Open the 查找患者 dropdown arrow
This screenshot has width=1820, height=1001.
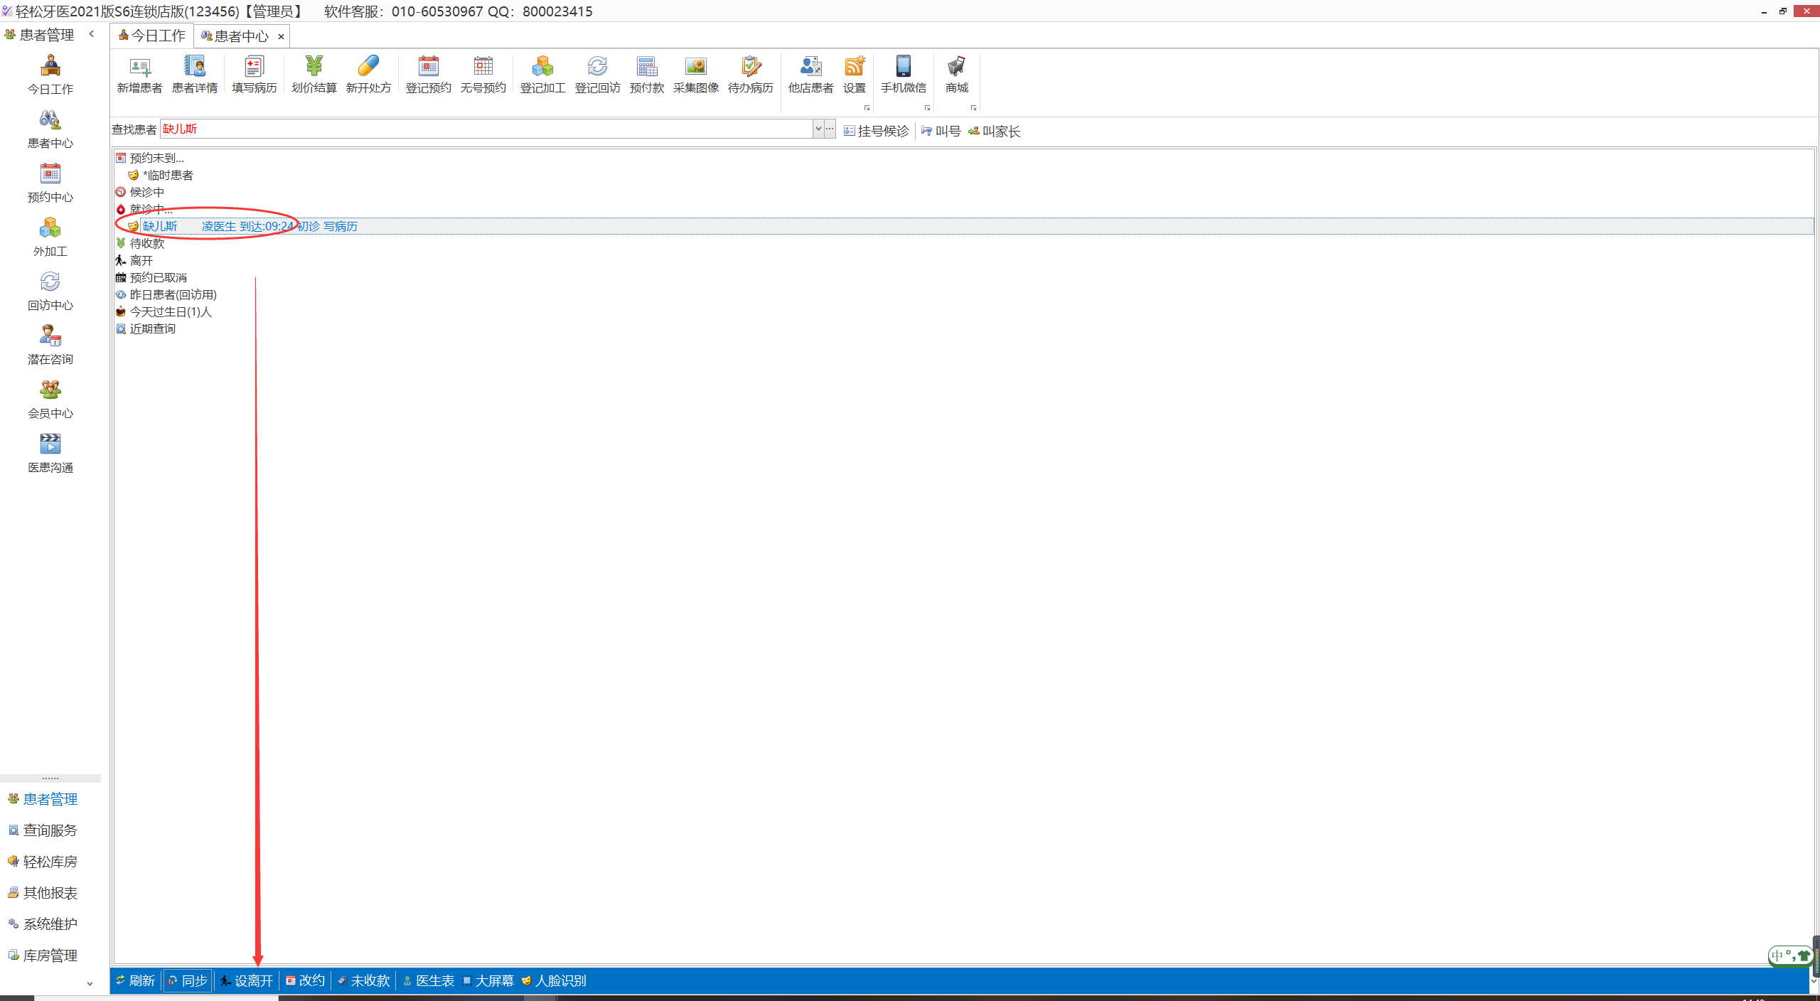point(818,129)
